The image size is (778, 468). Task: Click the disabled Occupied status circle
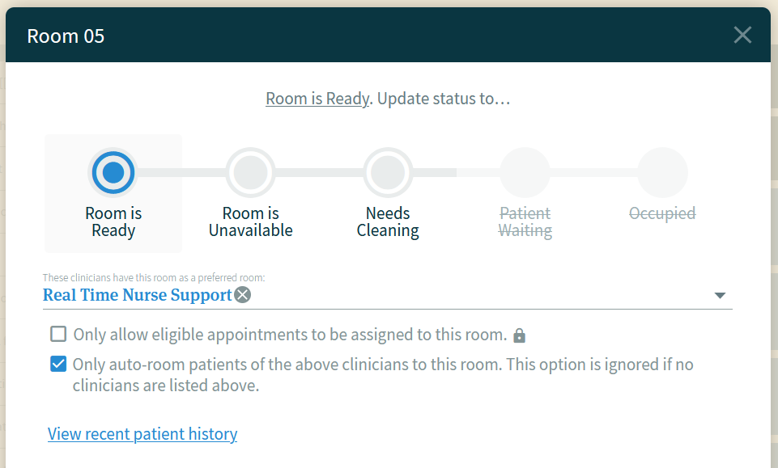pyautogui.click(x=662, y=172)
